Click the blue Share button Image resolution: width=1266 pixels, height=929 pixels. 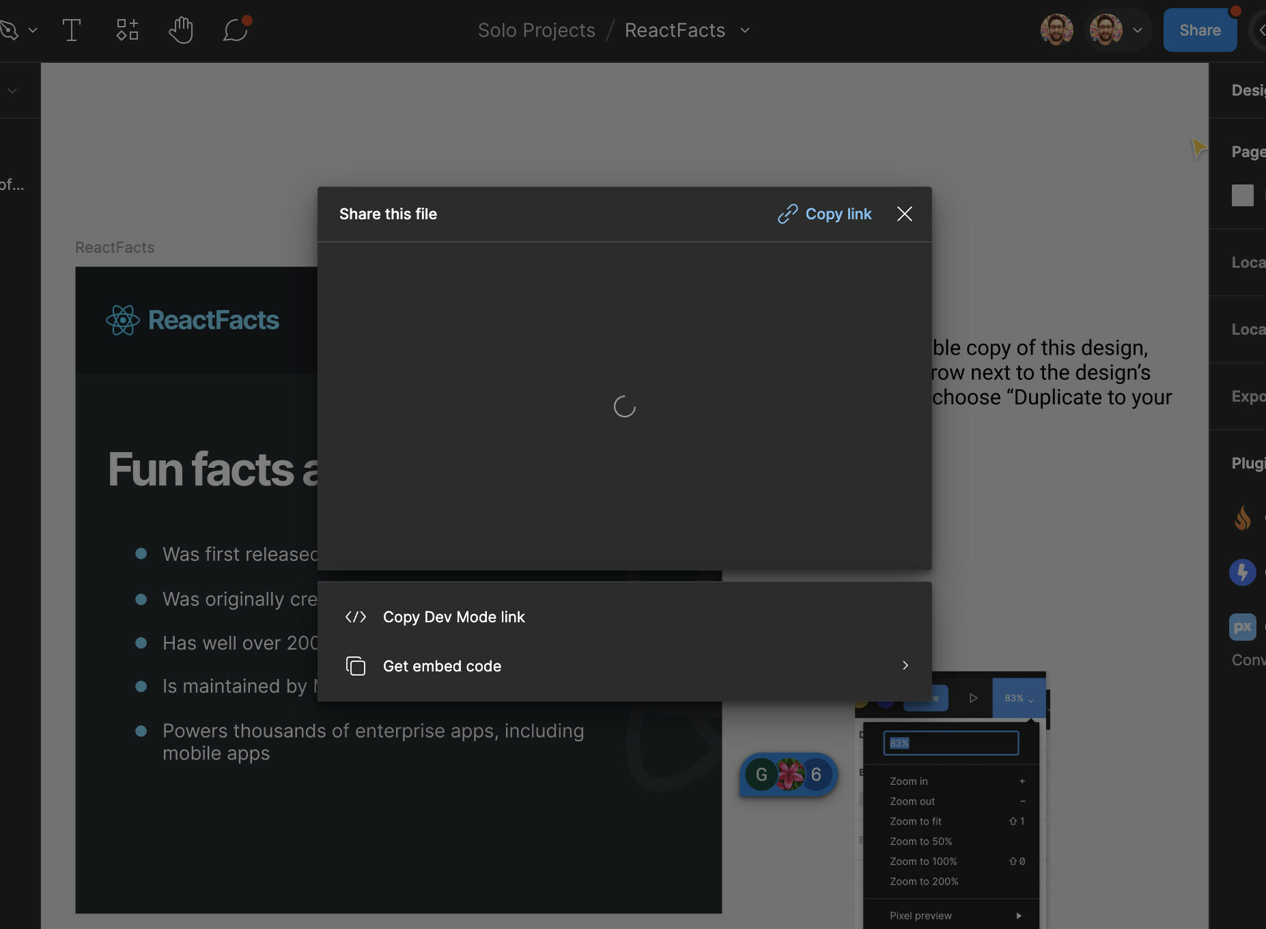[1200, 30]
